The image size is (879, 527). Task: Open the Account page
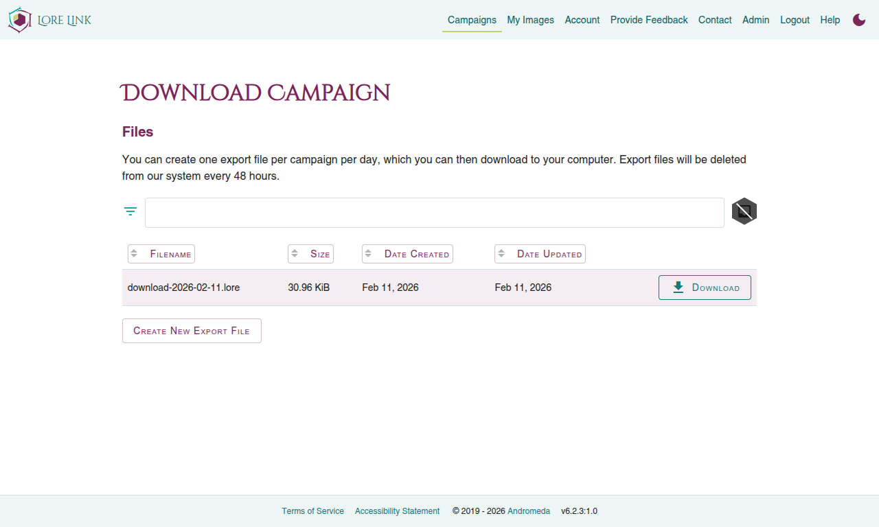pos(582,20)
